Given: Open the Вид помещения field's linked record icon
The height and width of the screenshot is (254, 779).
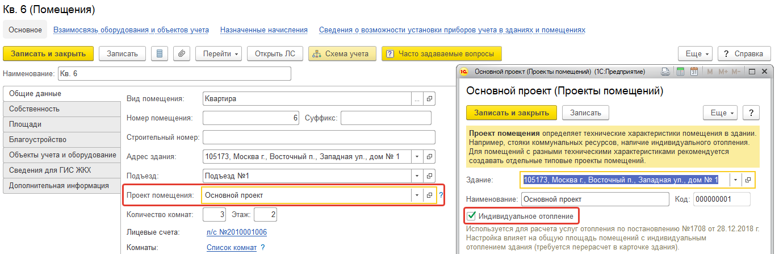Looking at the screenshot, I should (x=430, y=99).
